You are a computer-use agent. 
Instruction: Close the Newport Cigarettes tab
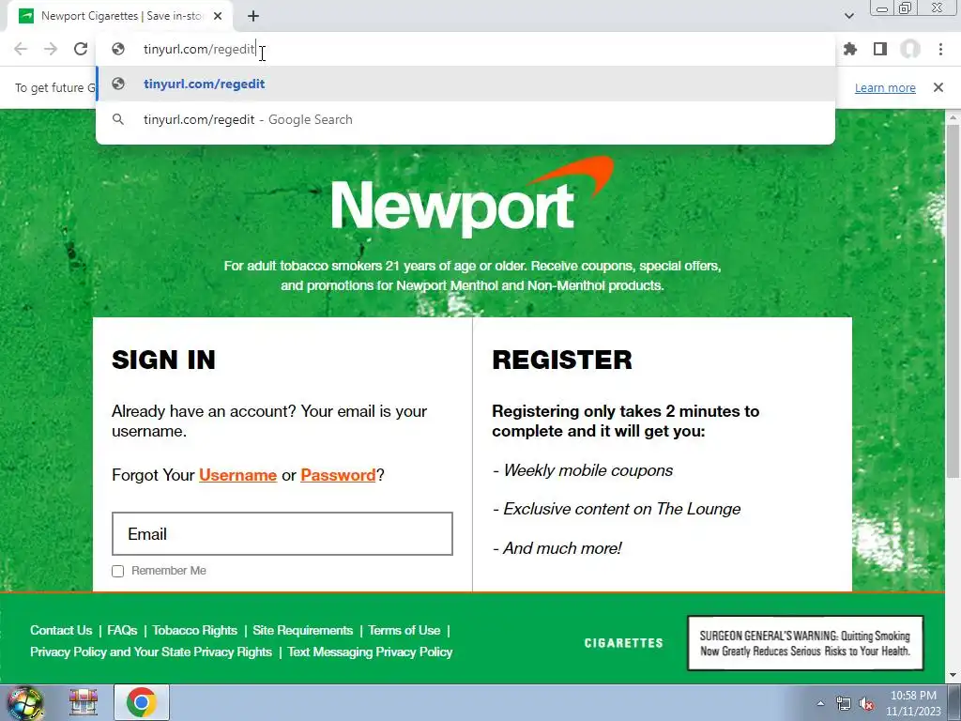point(218,16)
